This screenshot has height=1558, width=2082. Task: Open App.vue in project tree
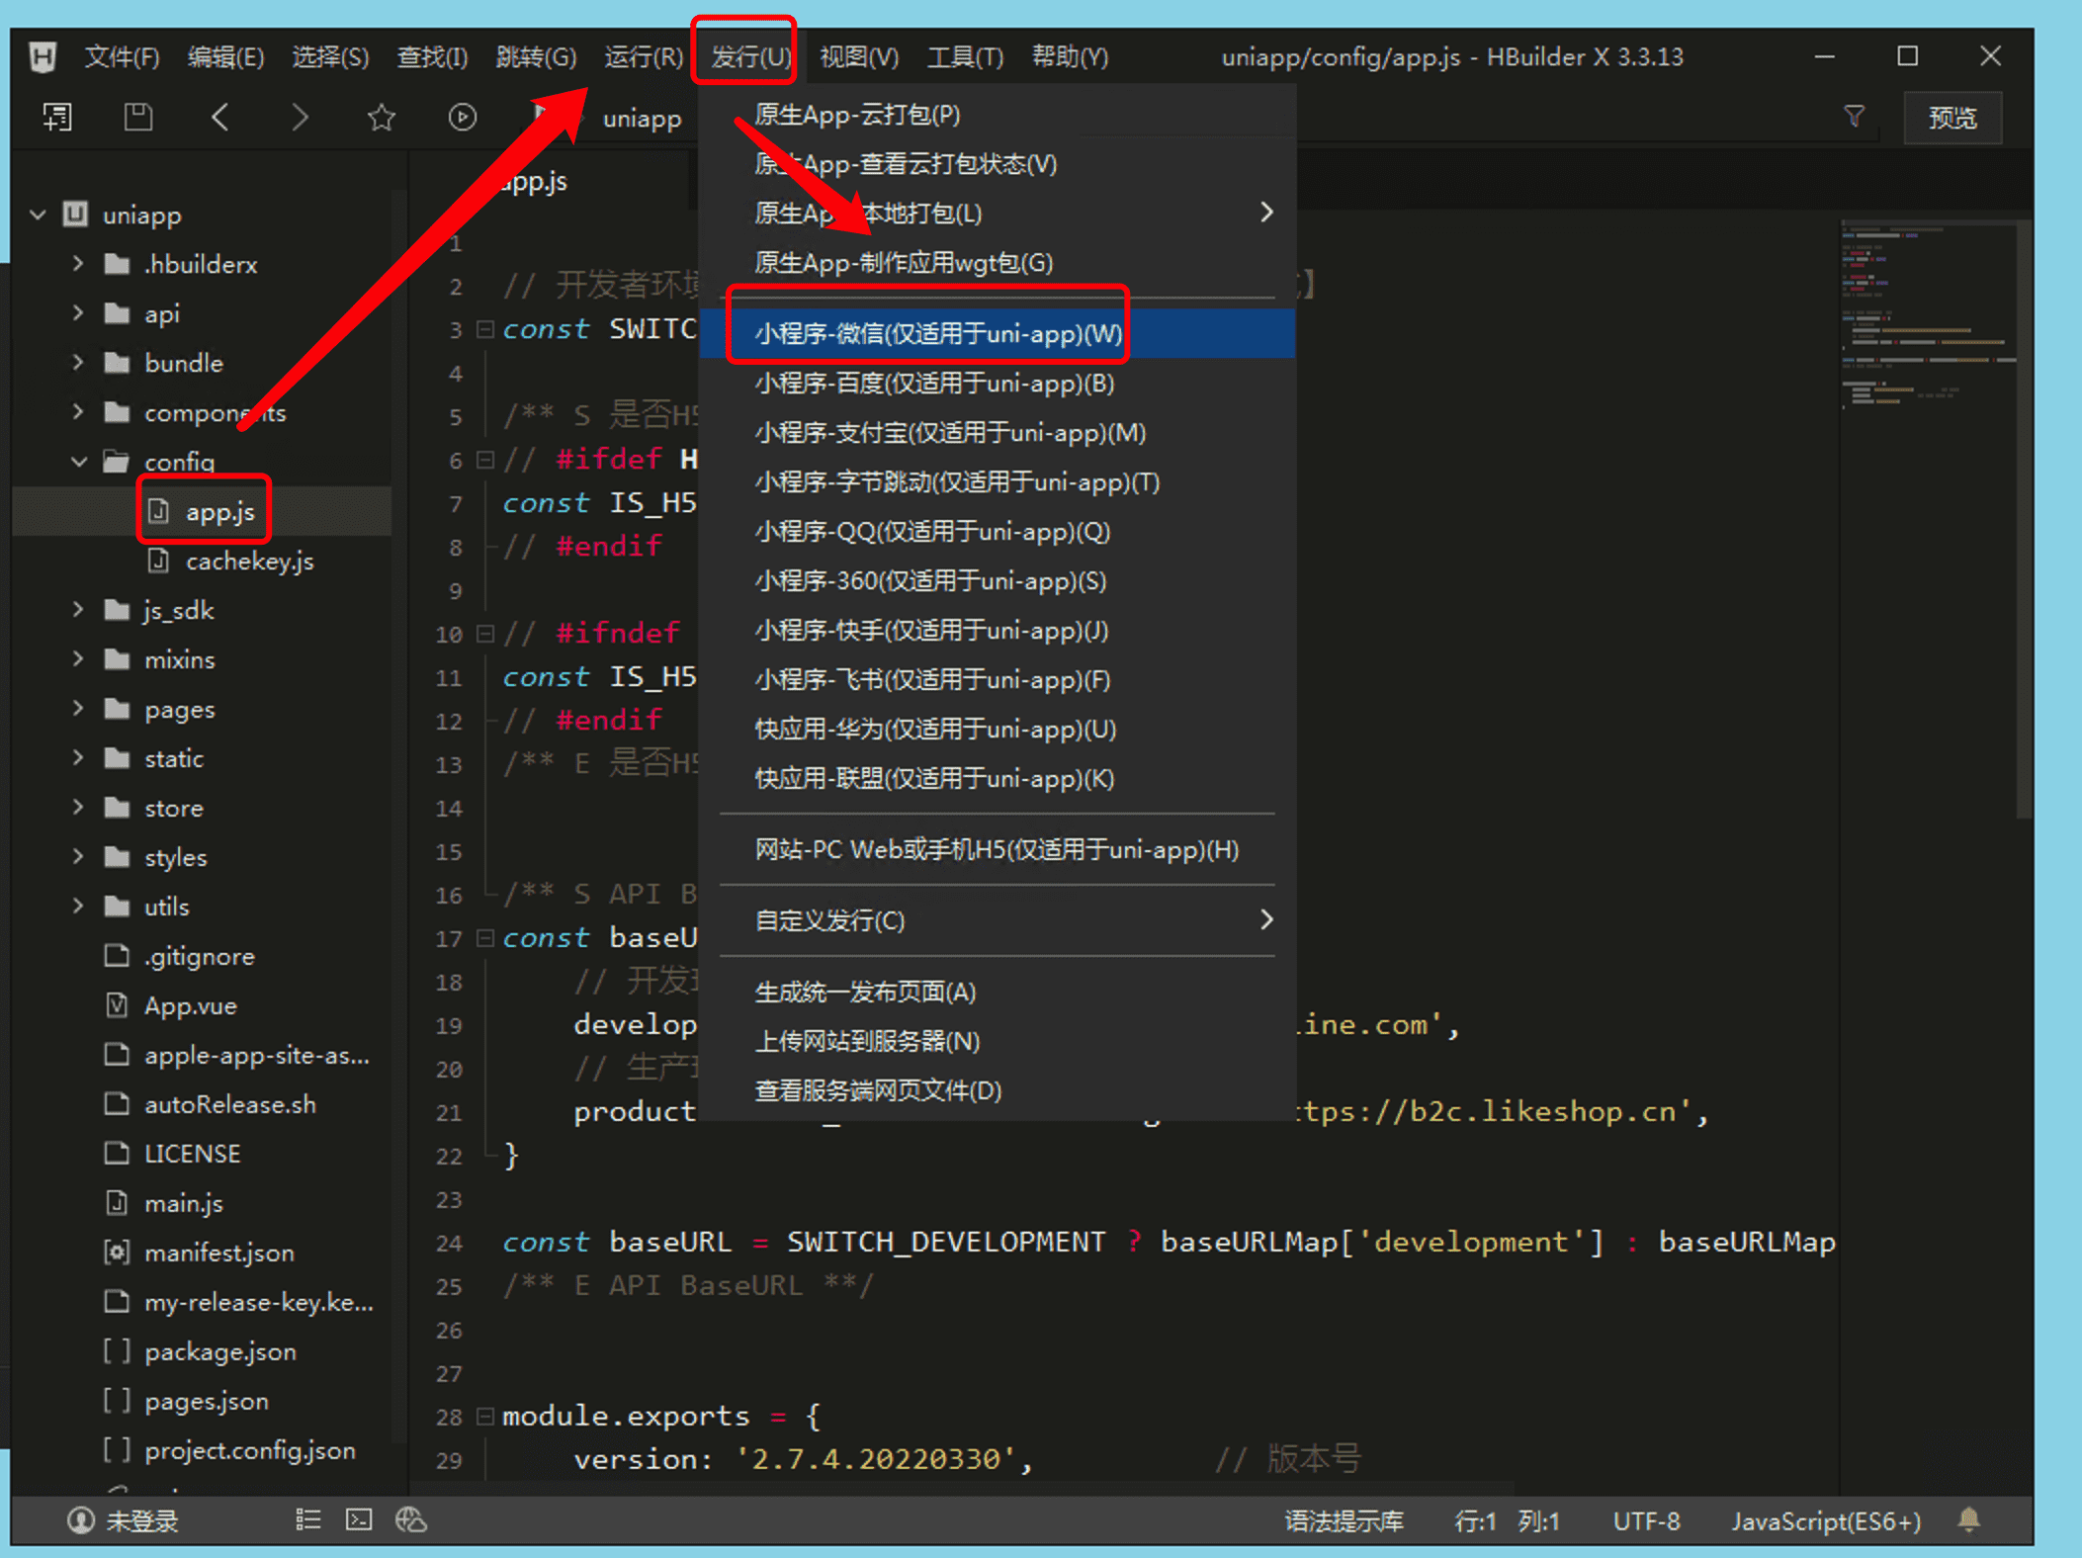[190, 1005]
